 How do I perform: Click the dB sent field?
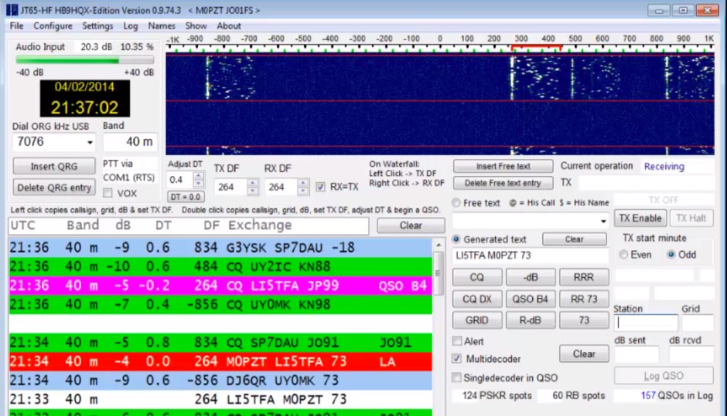pyautogui.click(x=637, y=354)
